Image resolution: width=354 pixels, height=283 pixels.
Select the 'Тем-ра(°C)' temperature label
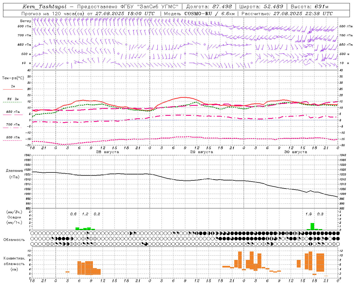point(13,78)
